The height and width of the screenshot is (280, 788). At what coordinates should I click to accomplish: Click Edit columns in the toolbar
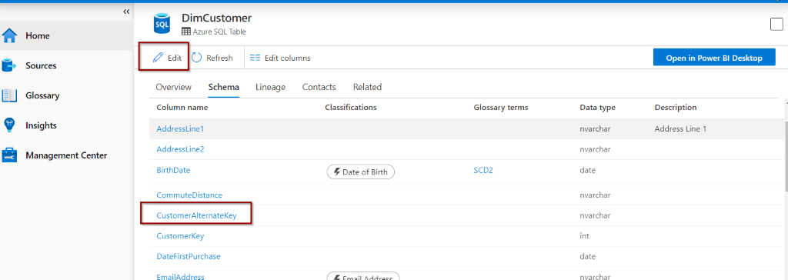(x=280, y=58)
